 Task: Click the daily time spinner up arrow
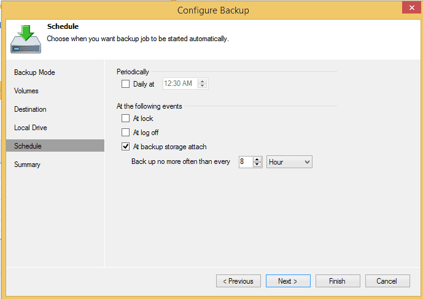coord(202,81)
